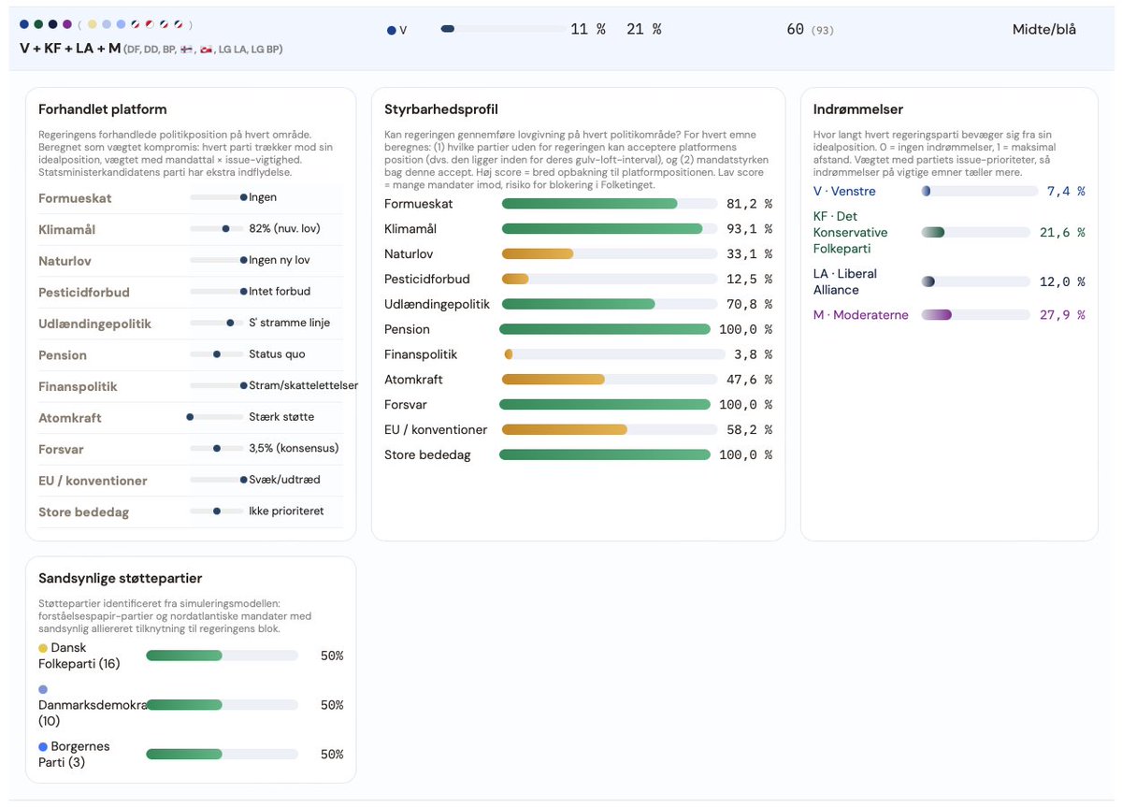Click the Faroe Islands flag icon
This screenshot has height=807, width=1122.
coord(185,49)
